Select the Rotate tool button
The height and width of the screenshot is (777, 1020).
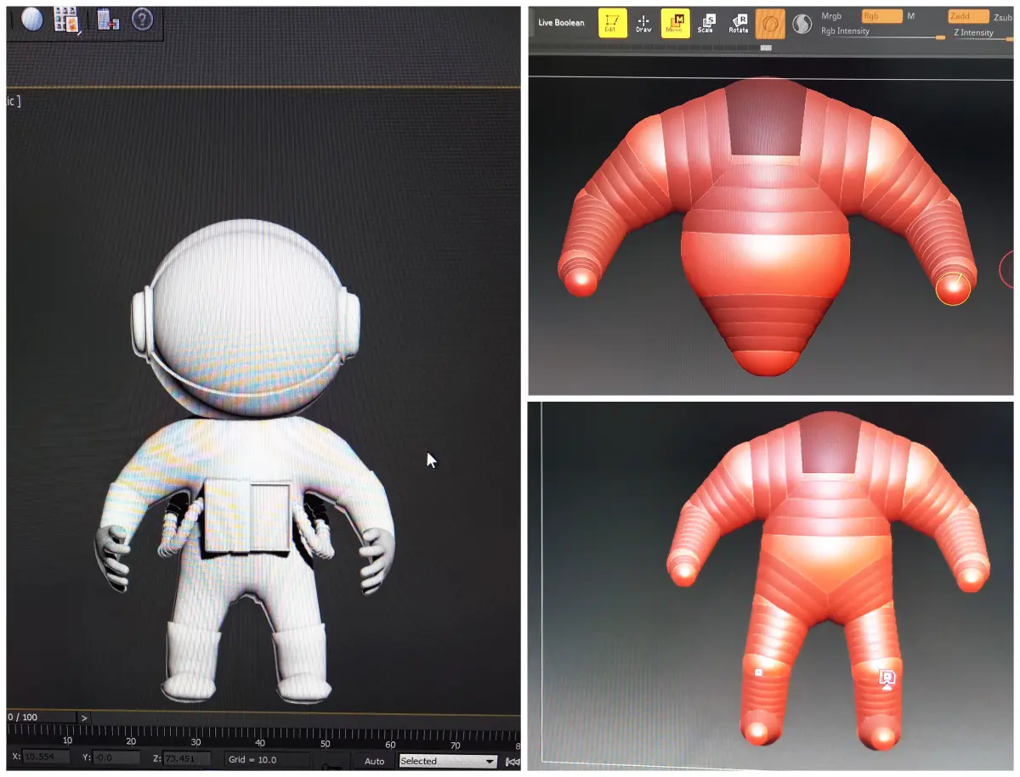738,24
